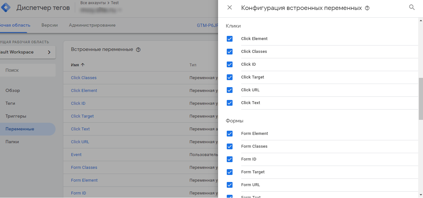423x198 pixels.
Task: Close the built-in variables configuration panel
Action: pos(230,8)
